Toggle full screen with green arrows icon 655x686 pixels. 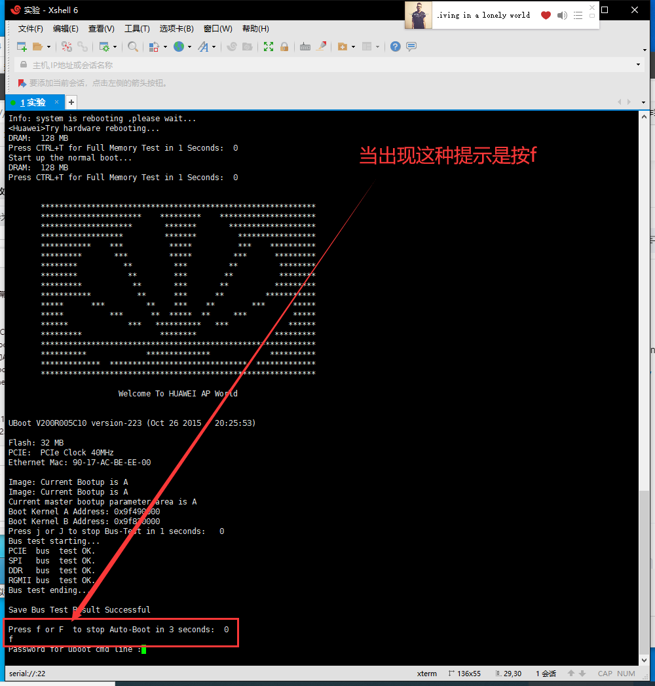(x=269, y=47)
